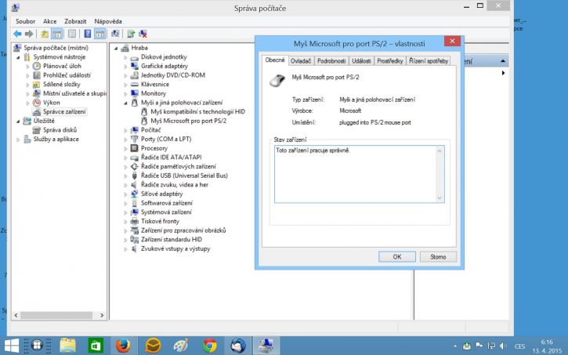Open Google Chrome from the taskbar
The width and height of the screenshot is (568, 355).
tap(210, 346)
